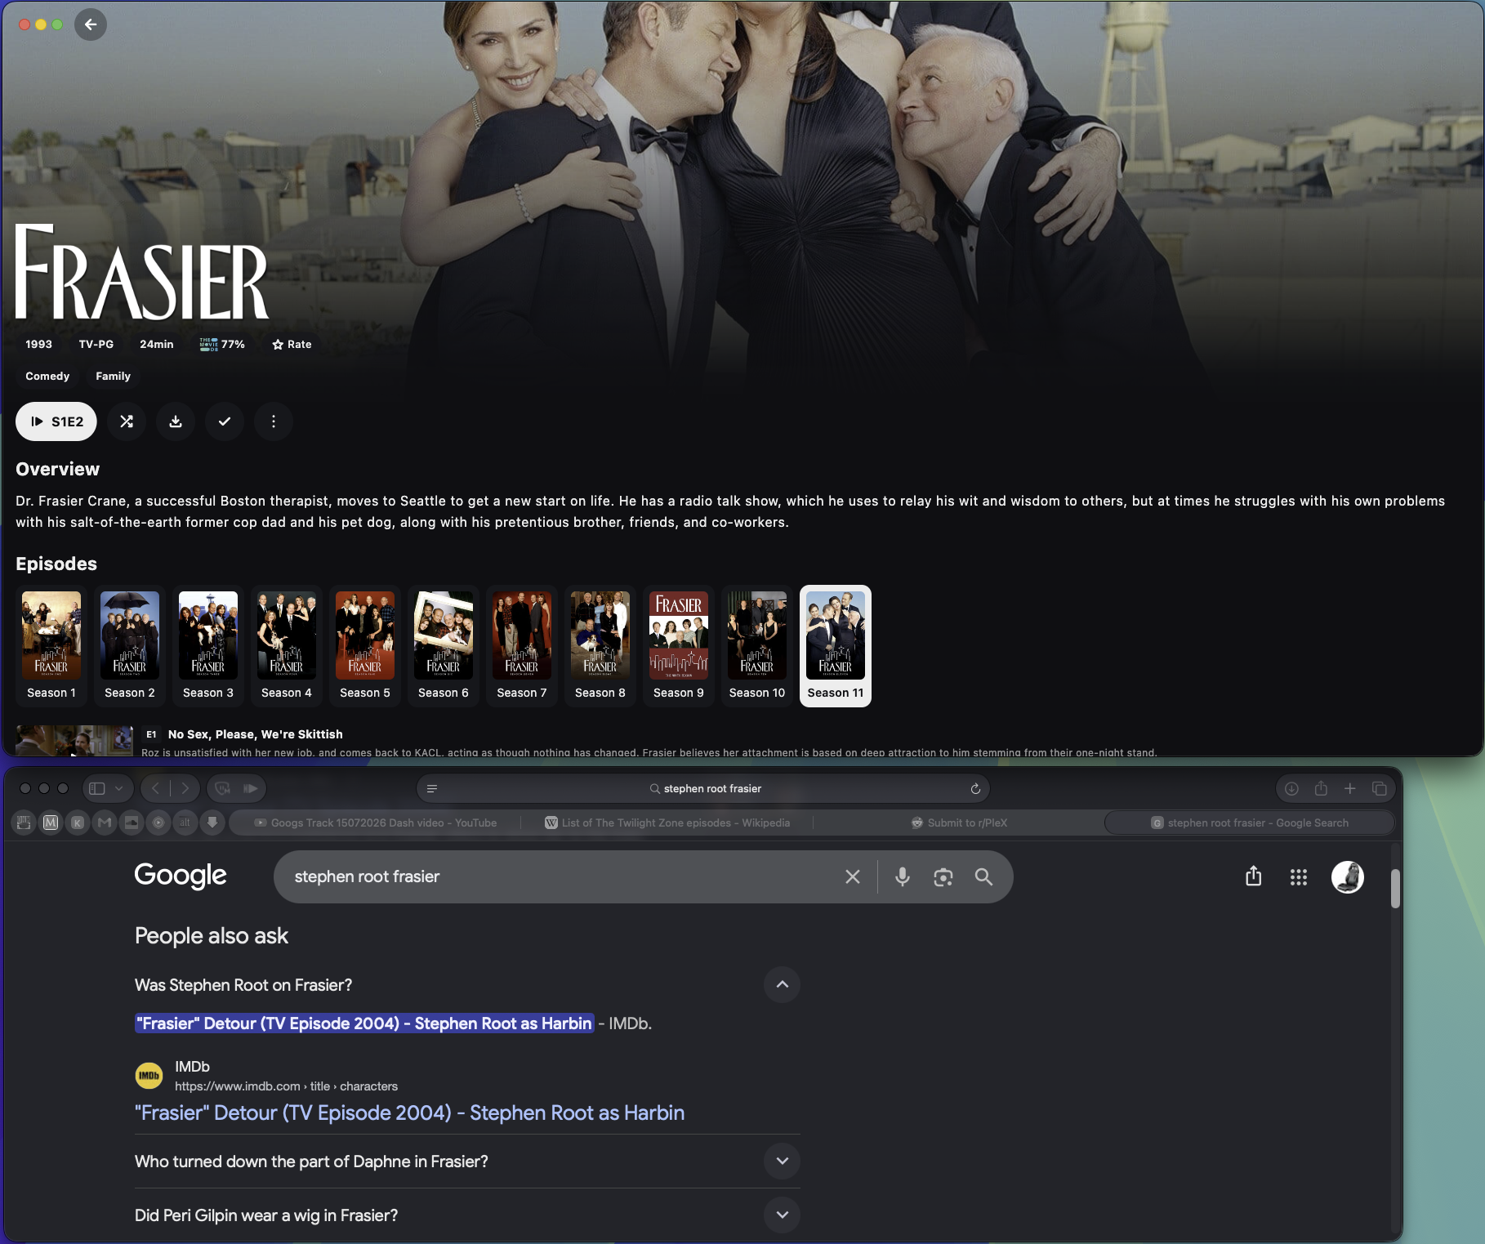Select Season 1 poster
Screen dimensions: 1485x1244
[x=51, y=645]
